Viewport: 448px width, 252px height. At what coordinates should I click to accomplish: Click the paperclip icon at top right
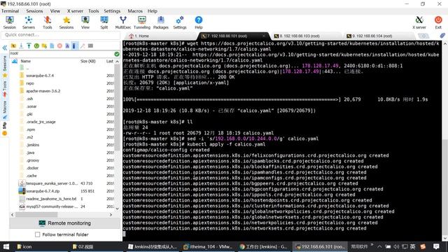(442, 36)
